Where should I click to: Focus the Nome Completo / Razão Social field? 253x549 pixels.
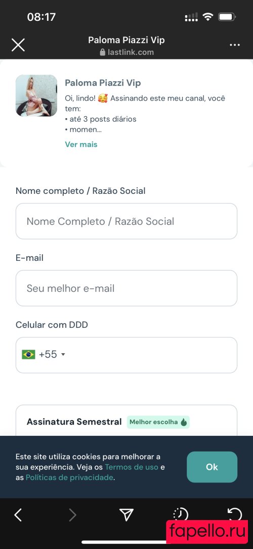126,221
